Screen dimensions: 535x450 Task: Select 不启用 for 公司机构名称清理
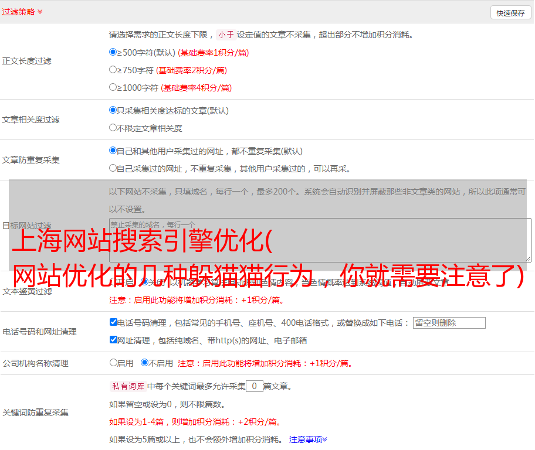point(144,363)
